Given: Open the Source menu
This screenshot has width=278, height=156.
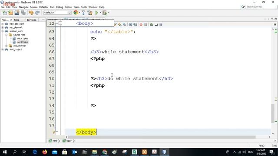Looking at the screenshot, I should point(34,7).
